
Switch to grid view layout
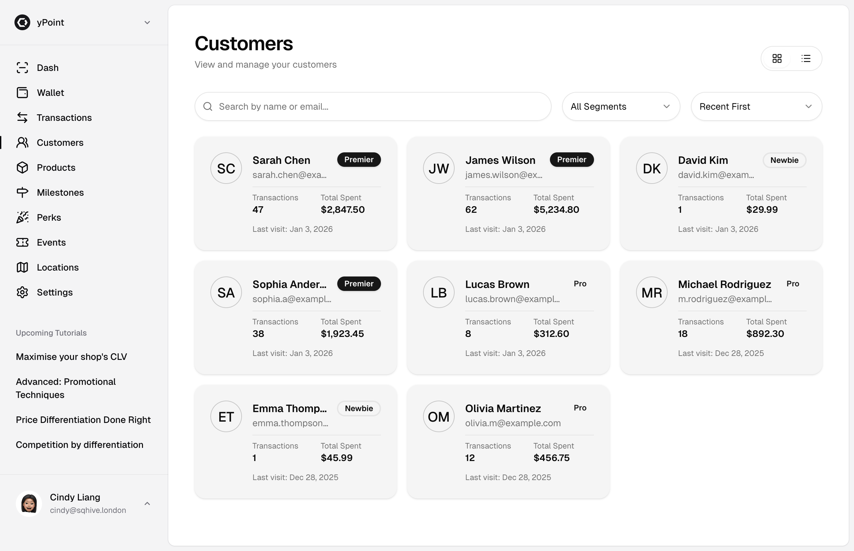pyautogui.click(x=777, y=58)
